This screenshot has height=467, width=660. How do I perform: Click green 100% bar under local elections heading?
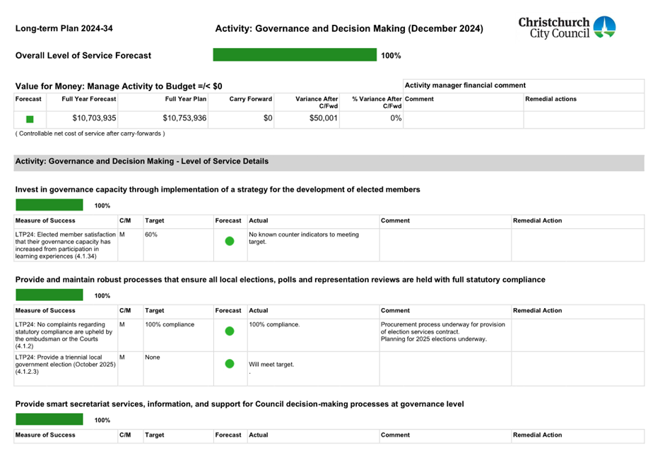(49, 295)
